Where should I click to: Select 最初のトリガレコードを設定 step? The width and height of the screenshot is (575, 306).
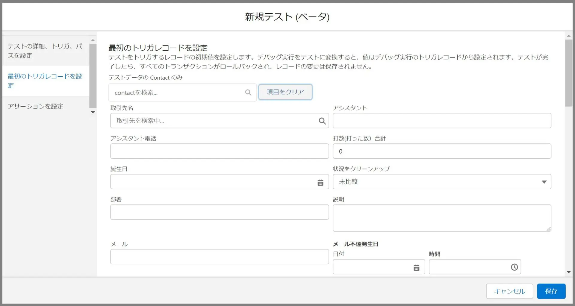45,81
